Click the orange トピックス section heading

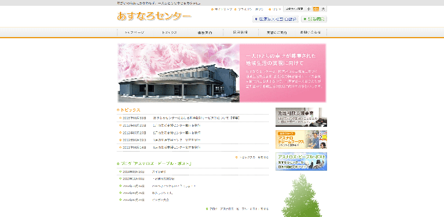click(x=131, y=110)
